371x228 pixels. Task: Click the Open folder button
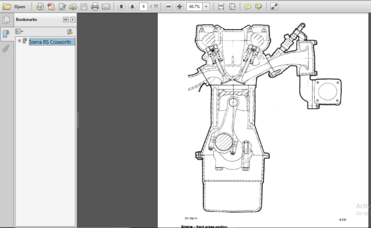[x=14, y=7]
